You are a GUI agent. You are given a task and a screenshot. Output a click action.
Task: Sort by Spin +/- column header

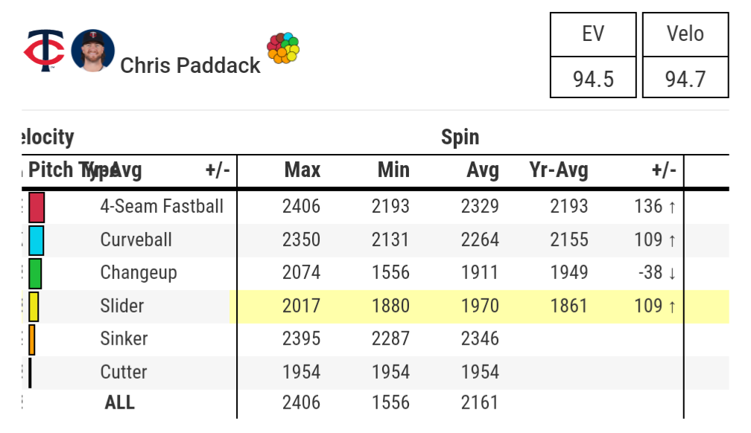663,170
